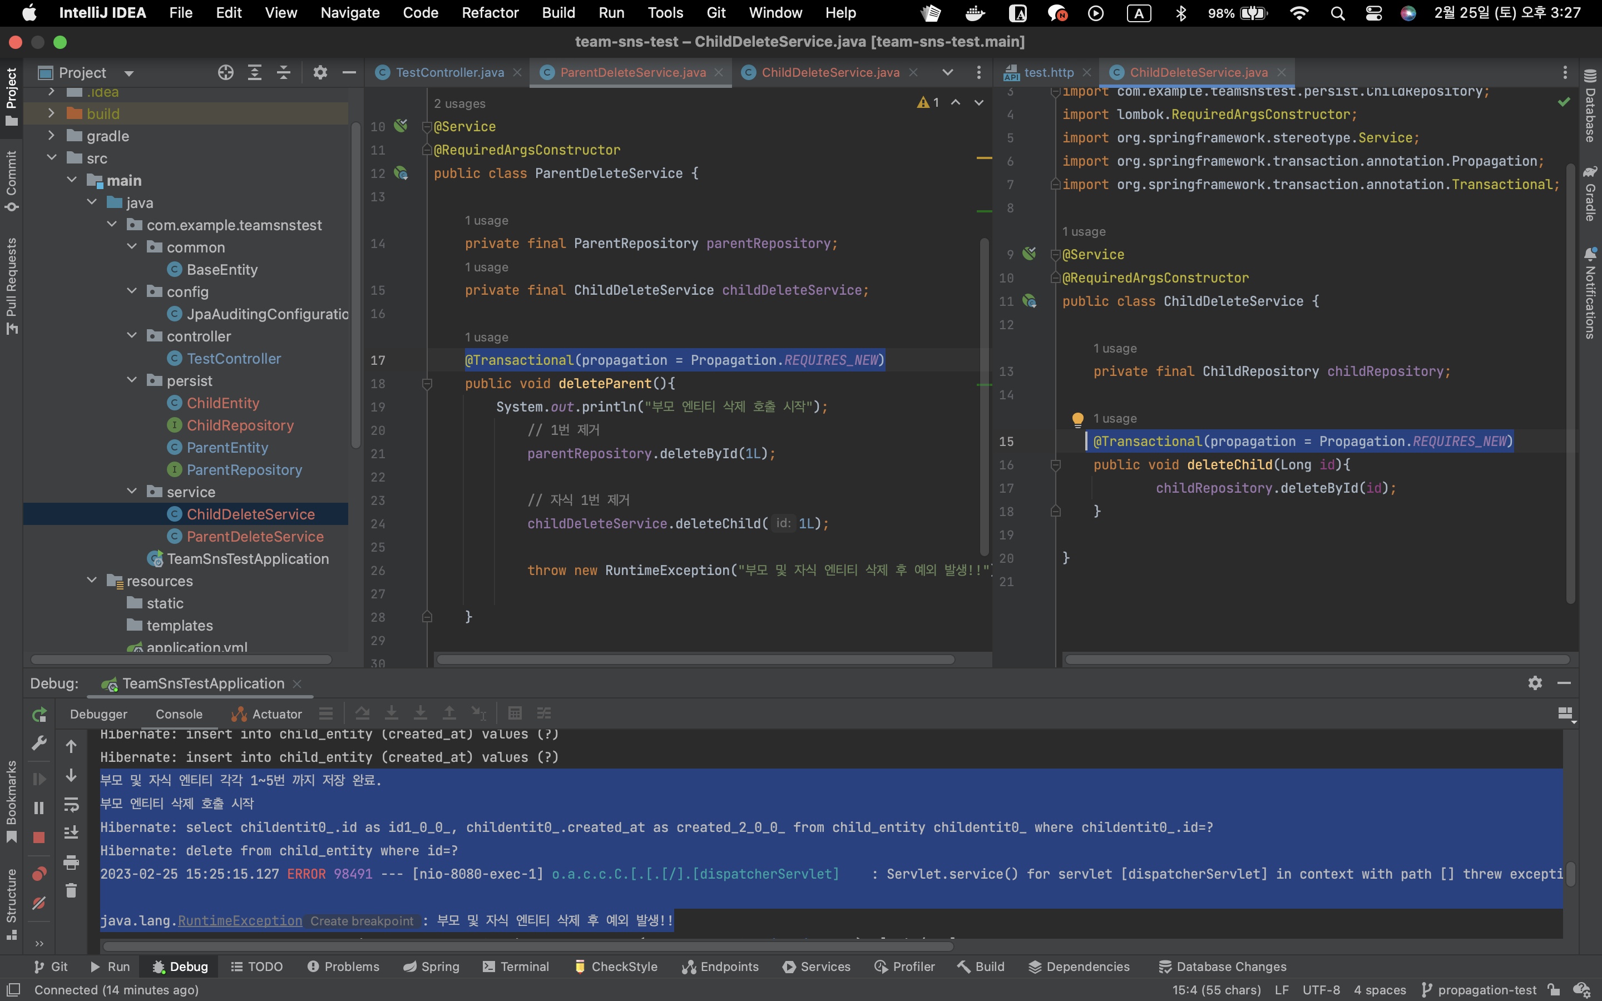Toggle scroll to end of console
The height and width of the screenshot is (1001, 1602).
point(72,833)
